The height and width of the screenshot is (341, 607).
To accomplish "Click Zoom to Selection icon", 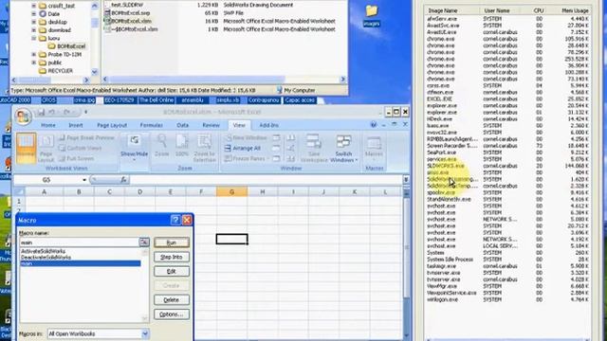I will [x=204, y=149].
